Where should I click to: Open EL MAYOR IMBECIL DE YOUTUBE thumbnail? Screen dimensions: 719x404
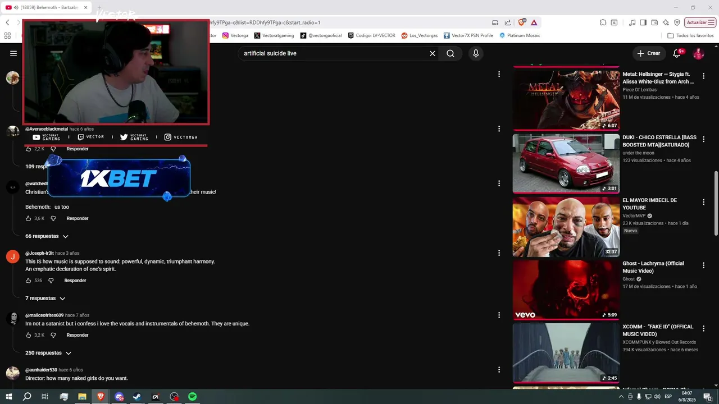[x=566, y=227]
